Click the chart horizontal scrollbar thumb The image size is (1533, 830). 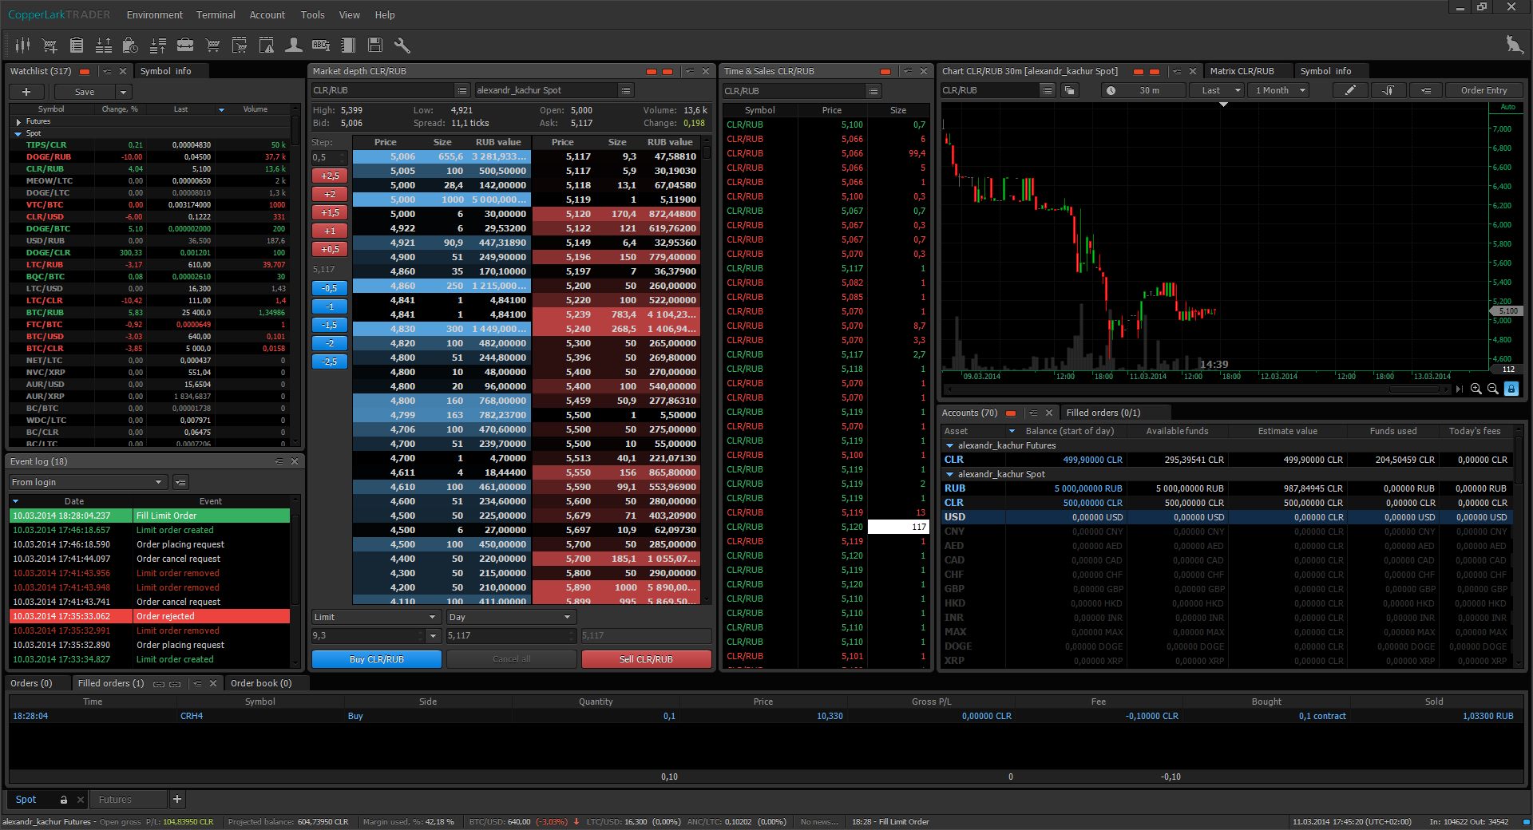tap(1413, 389)
